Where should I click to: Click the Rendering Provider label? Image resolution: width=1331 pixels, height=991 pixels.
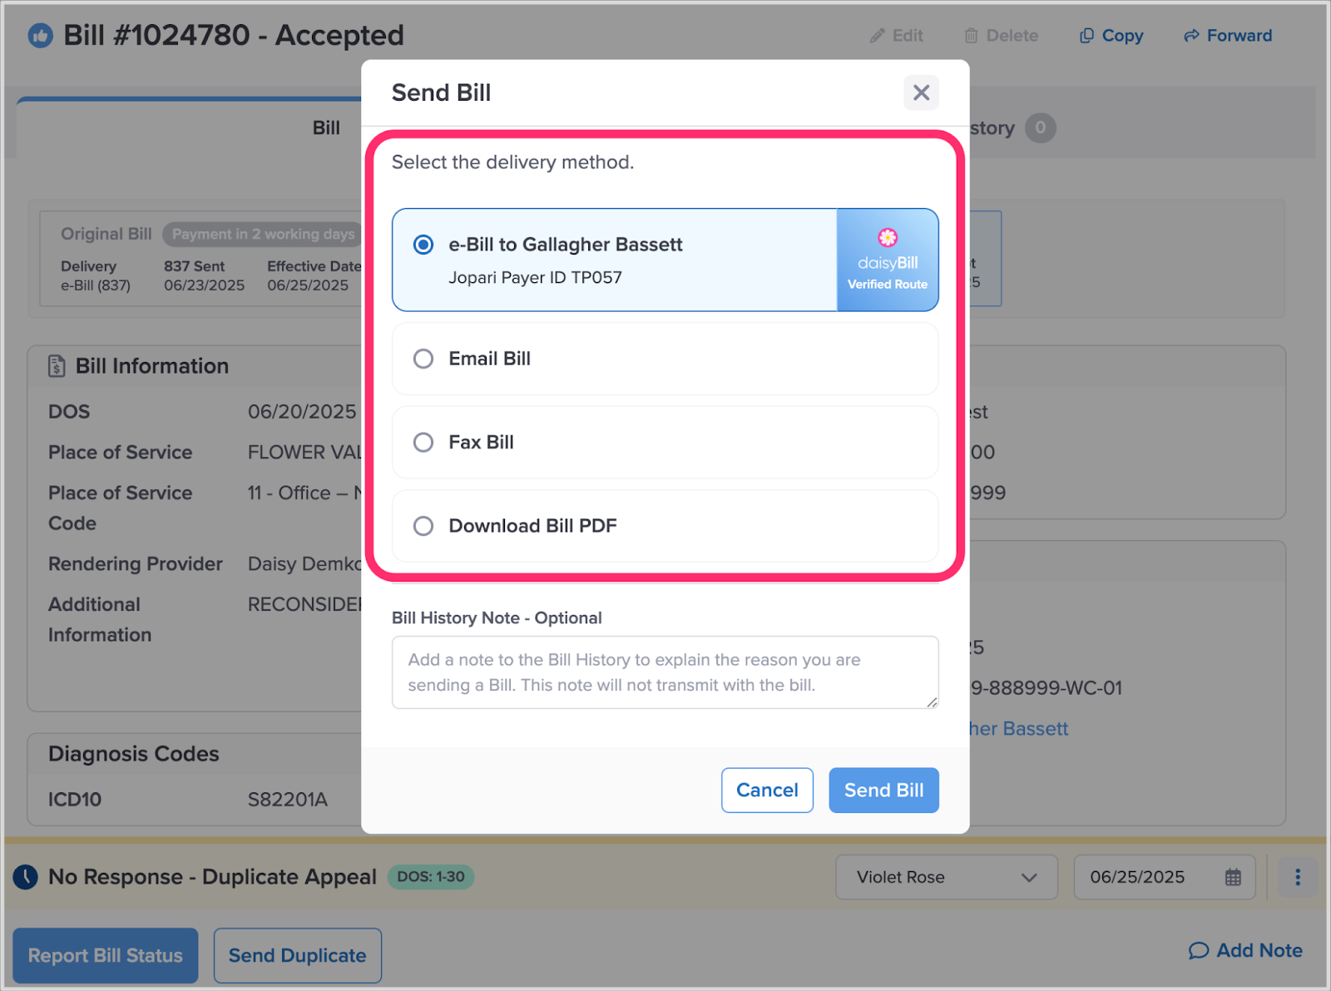[136, 564]
